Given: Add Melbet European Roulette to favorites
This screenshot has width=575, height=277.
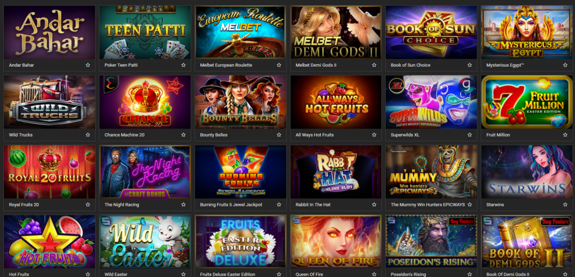Looking at the screenshot, I should (279, 65).
